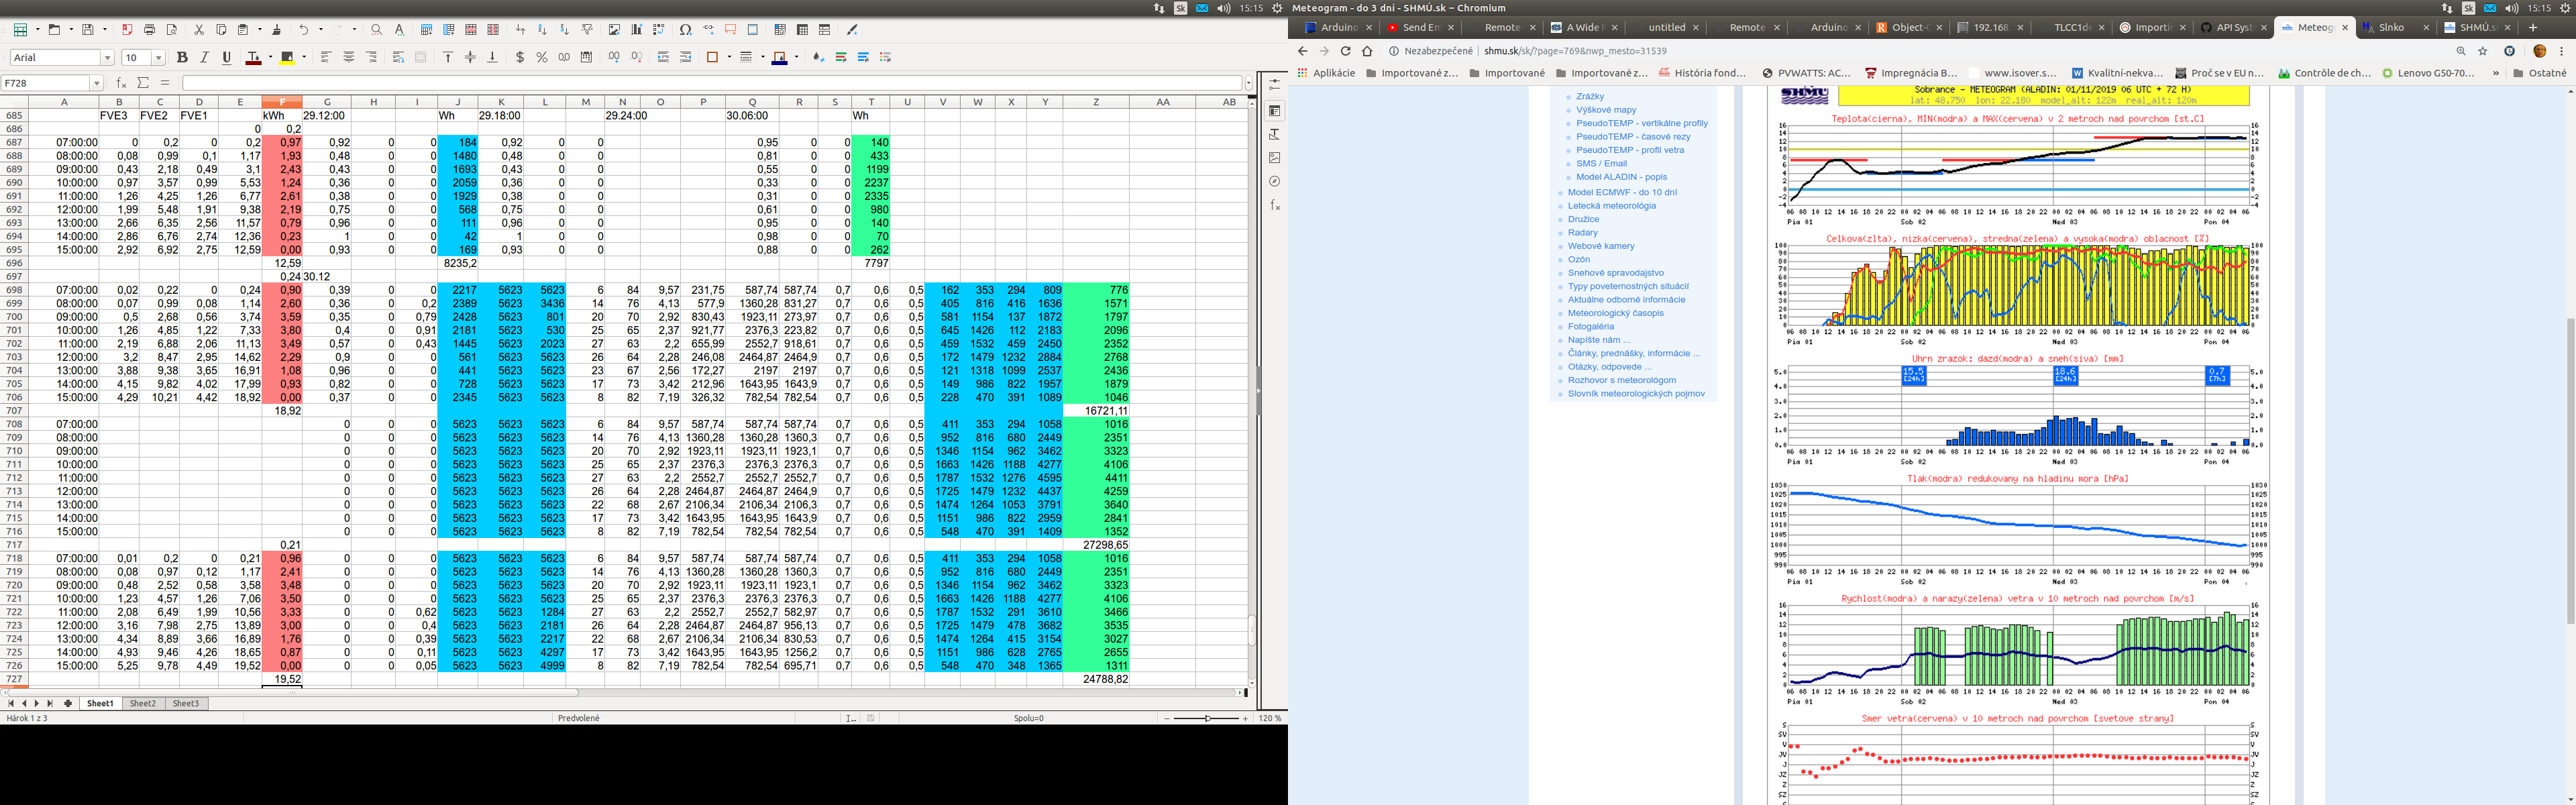Click the Sort Ascending icon
2576x805 pixels.
point(542,30)
